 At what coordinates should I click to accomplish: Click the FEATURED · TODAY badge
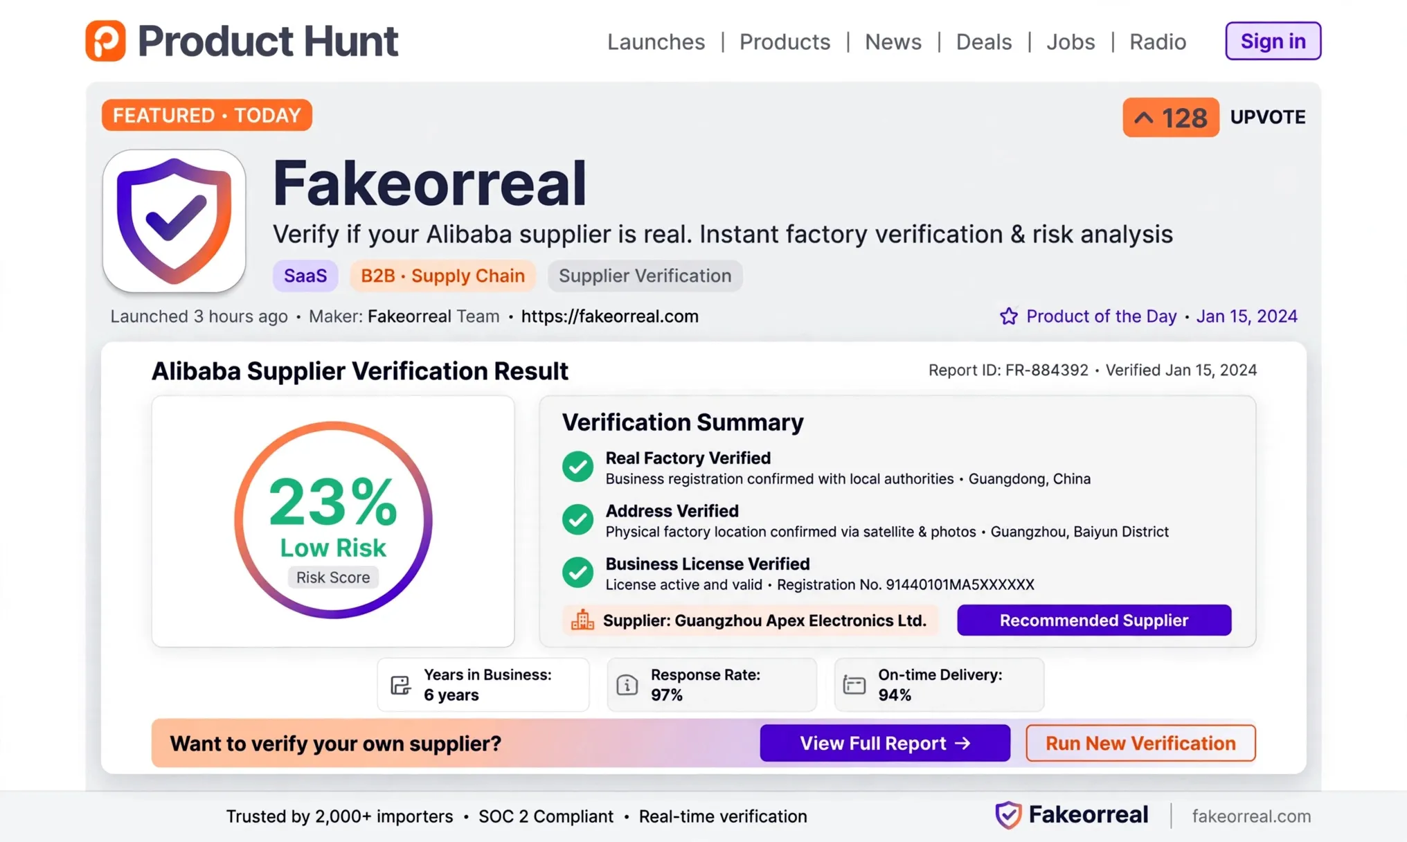point(207,115)
